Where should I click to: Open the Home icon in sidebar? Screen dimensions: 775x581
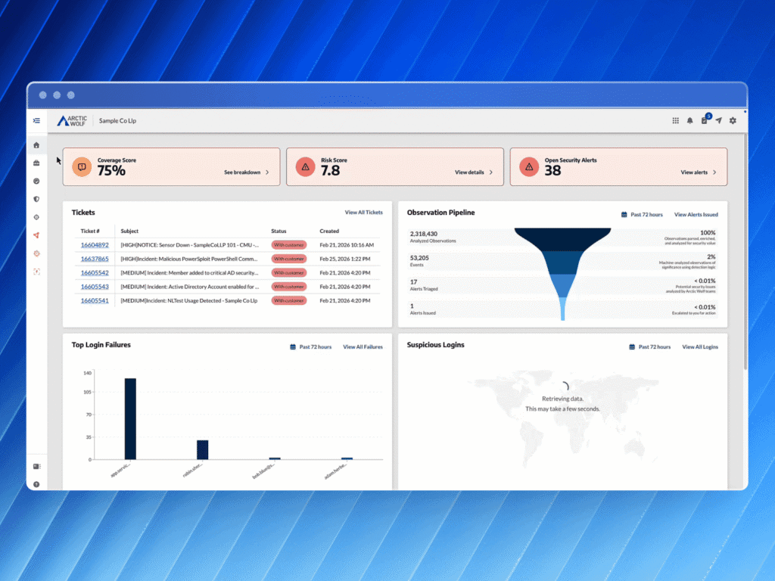pos(36,145)
